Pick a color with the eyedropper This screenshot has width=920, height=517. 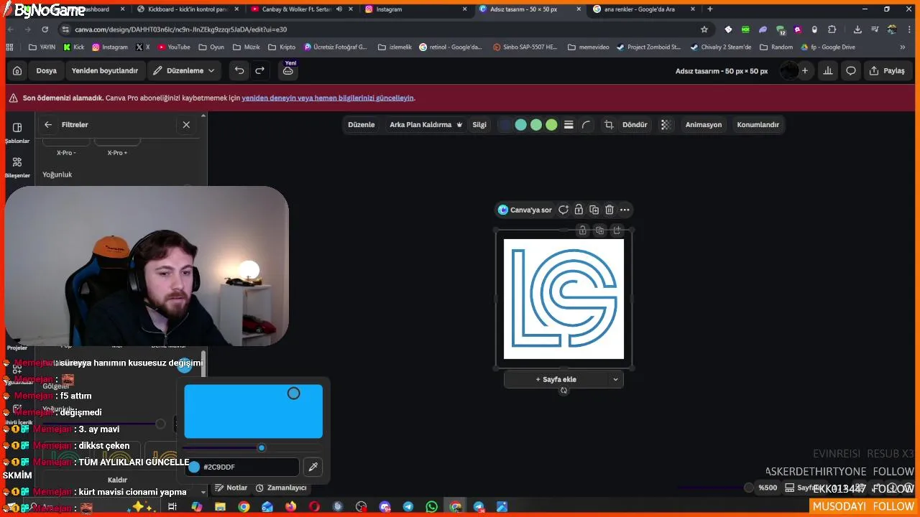[313, 467]
